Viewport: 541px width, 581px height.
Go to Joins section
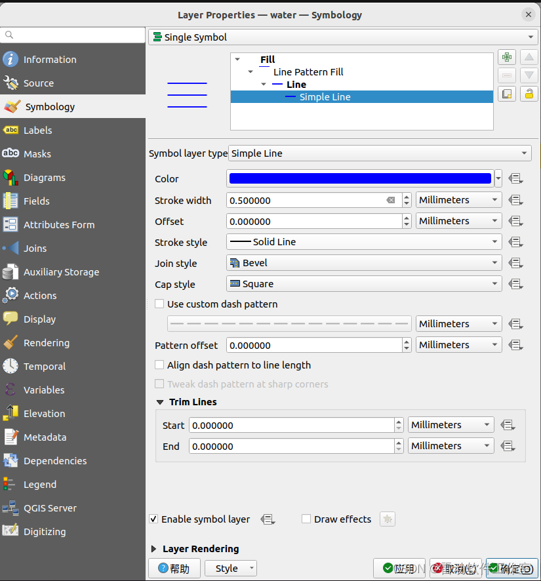click(73, 249)
